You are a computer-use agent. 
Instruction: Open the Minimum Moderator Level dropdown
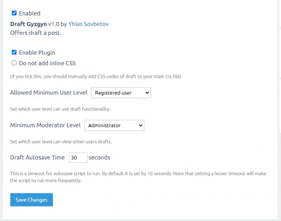point(114,125)
